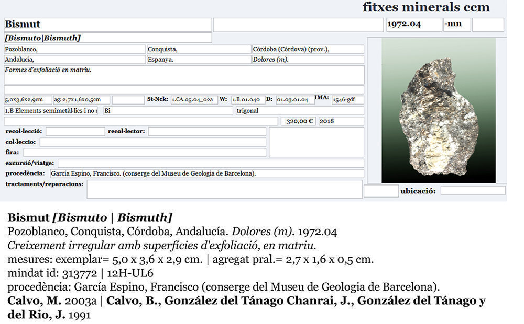This screenshot has height=324, width=524.
Task: Click the Andalucía region field
Action: [x=74, y=60]
